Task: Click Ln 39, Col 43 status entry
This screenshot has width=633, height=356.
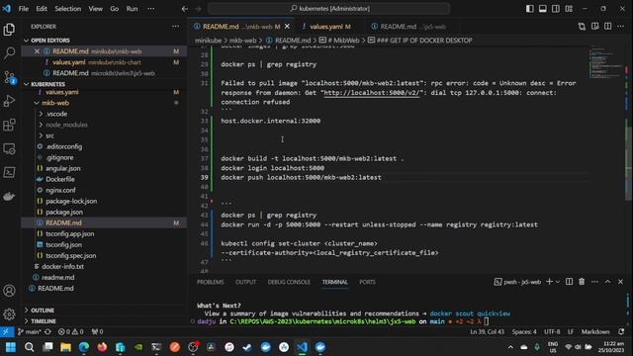Action: pos(488,332)
